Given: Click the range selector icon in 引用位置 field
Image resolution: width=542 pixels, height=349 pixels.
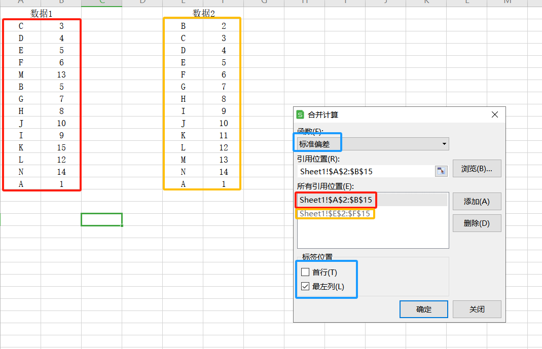Looking at the screenshot, I should point(441,171).
